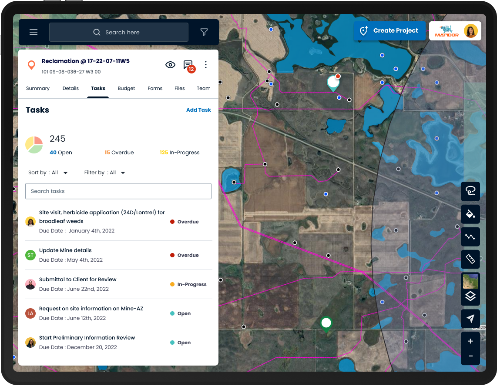
Task: Click the Search tasks input field
Action: coord(118,191)
